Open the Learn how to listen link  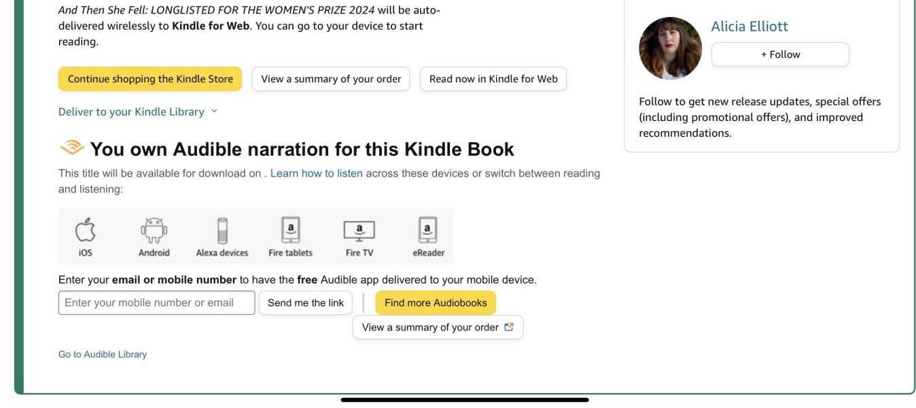click(316, 173)
